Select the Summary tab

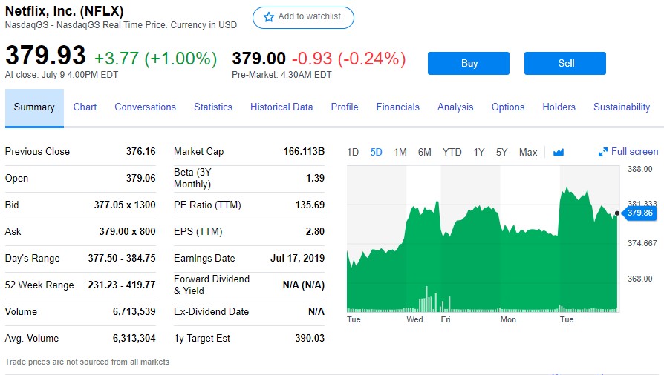coord(34,107)
